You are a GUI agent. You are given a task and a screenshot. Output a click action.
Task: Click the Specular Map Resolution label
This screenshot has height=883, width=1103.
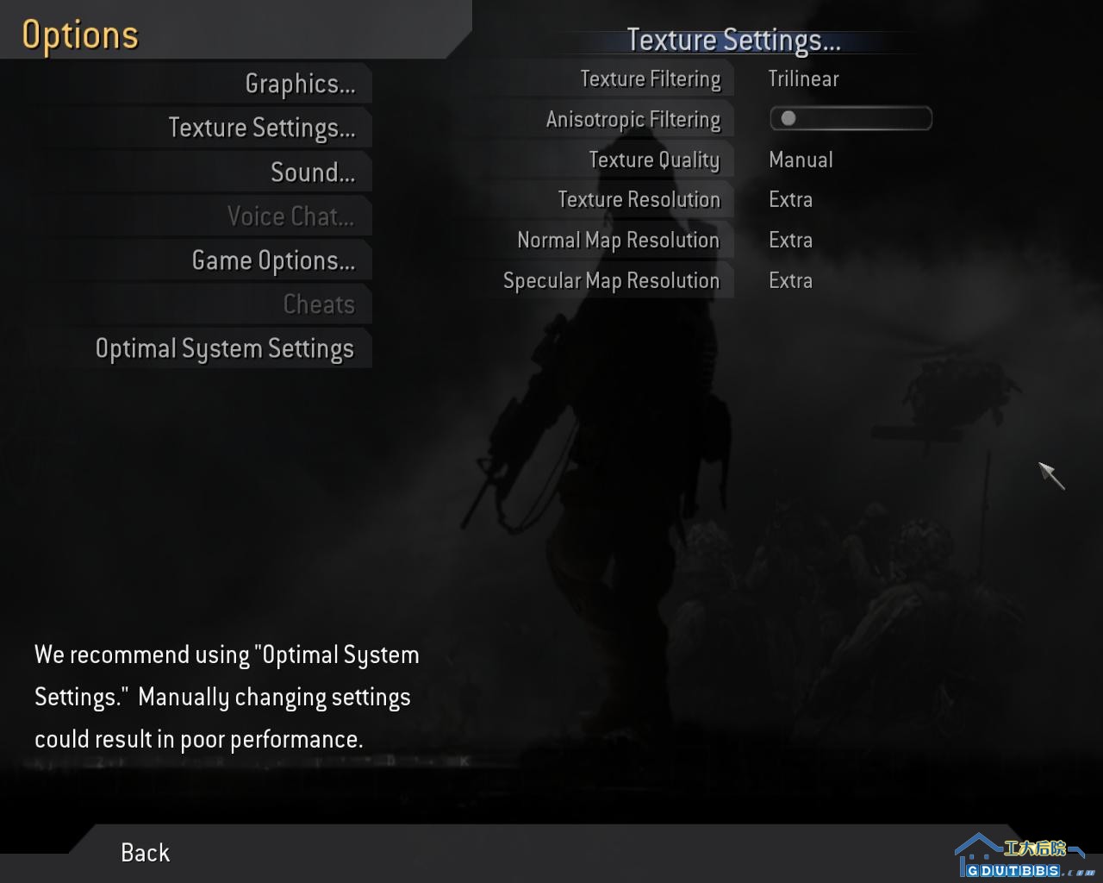[x=611, y=281]
